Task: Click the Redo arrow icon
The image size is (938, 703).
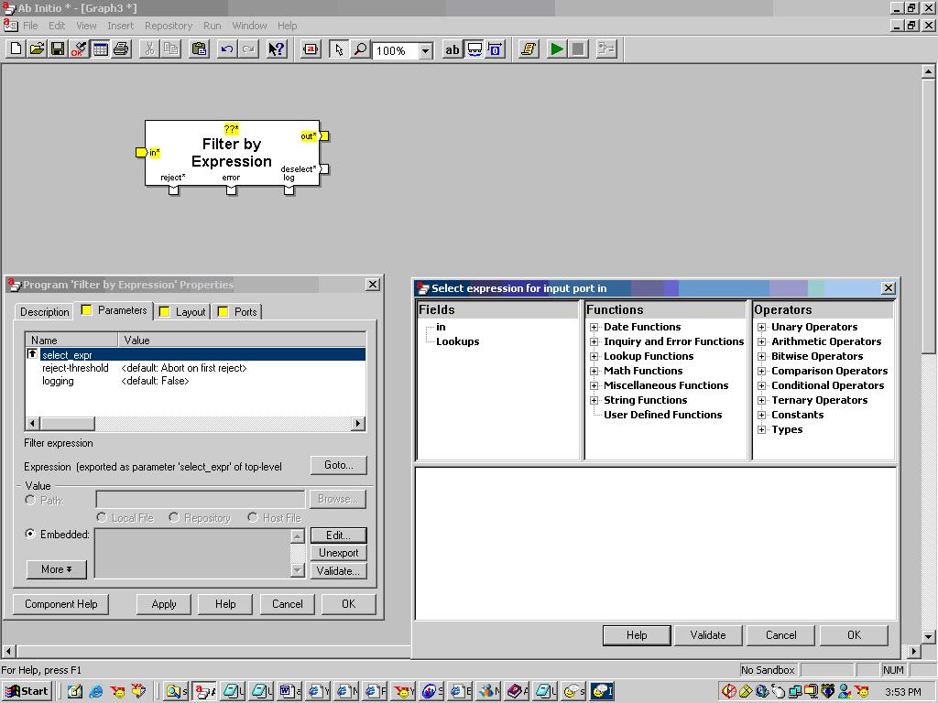Action: pyautogui.click(x=247, y=49)
